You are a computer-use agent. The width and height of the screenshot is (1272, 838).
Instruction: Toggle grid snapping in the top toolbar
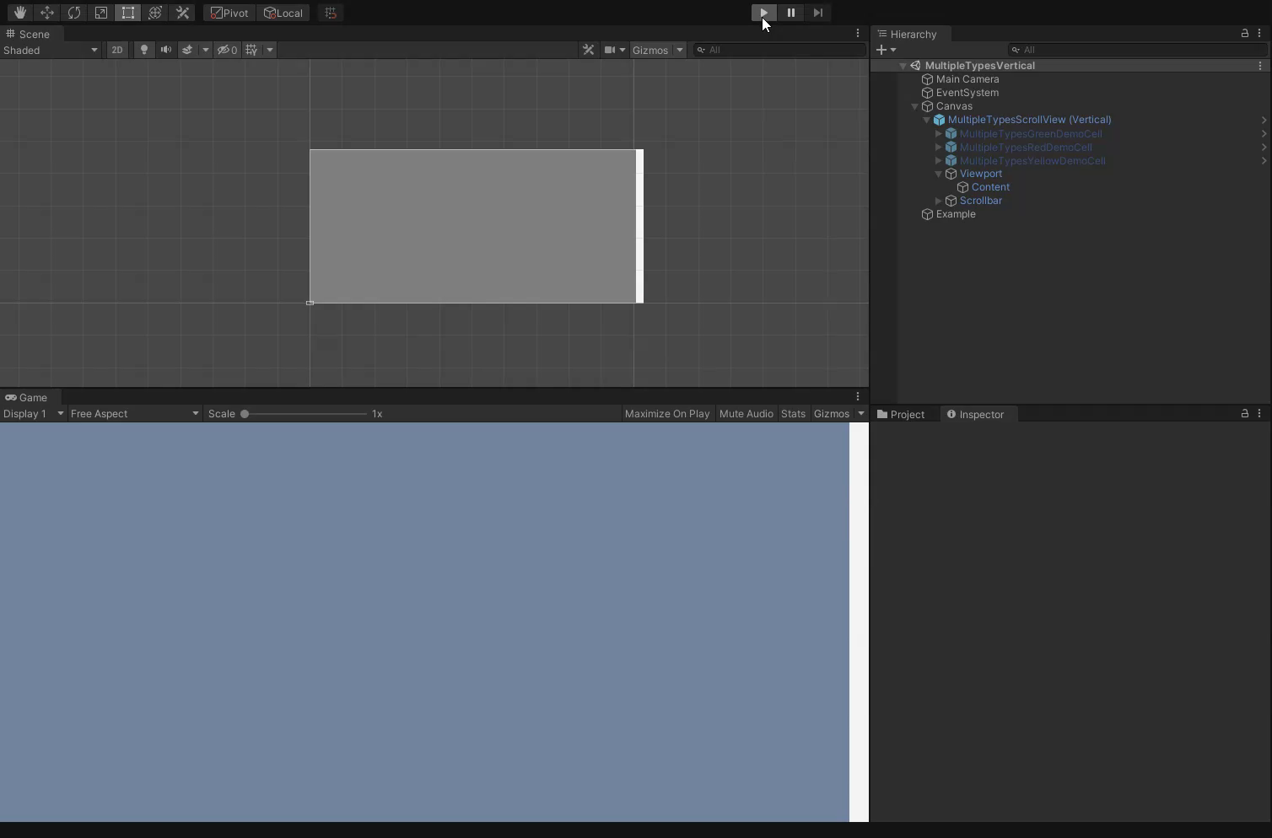pos(331,13)
